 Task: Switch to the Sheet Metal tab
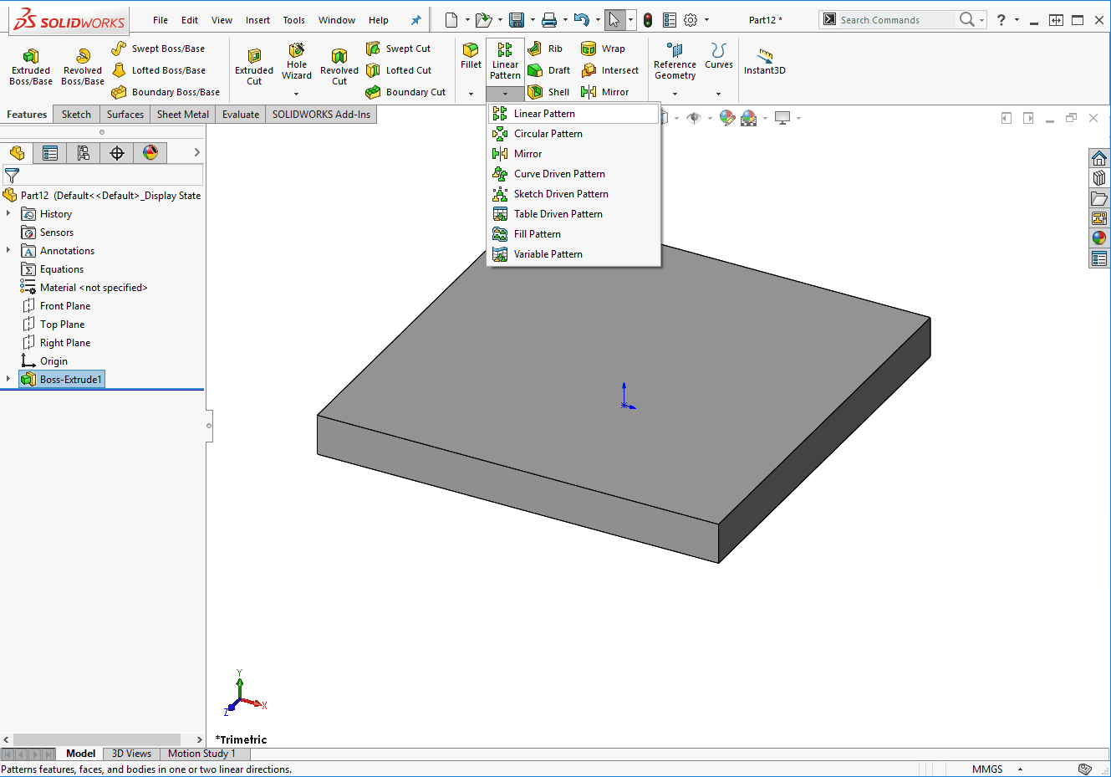click(x=182, y=115)
